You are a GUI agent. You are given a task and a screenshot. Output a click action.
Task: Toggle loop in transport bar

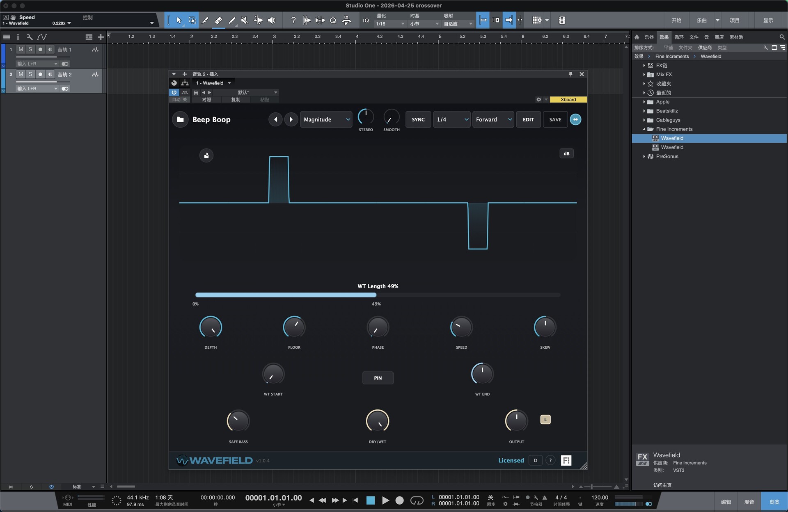click(x=417, y=500)
